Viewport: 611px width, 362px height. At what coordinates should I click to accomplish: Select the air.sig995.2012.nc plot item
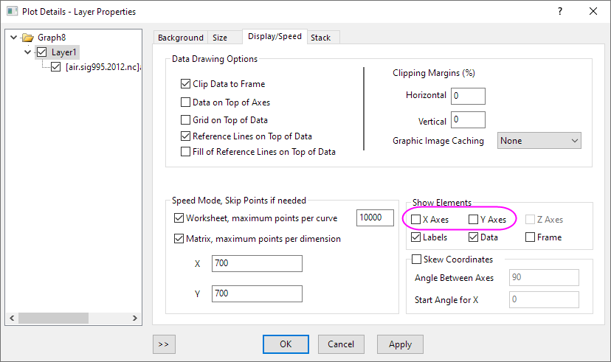tap(103, 67)
